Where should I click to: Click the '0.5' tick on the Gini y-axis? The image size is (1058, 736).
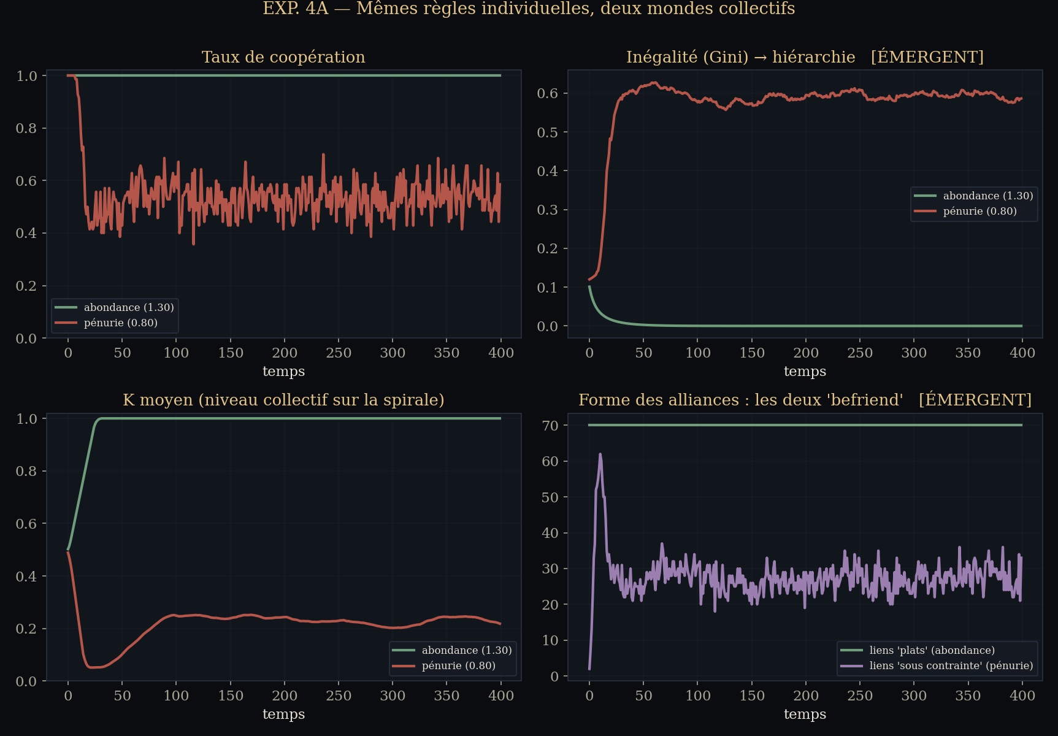click(548, 132)
